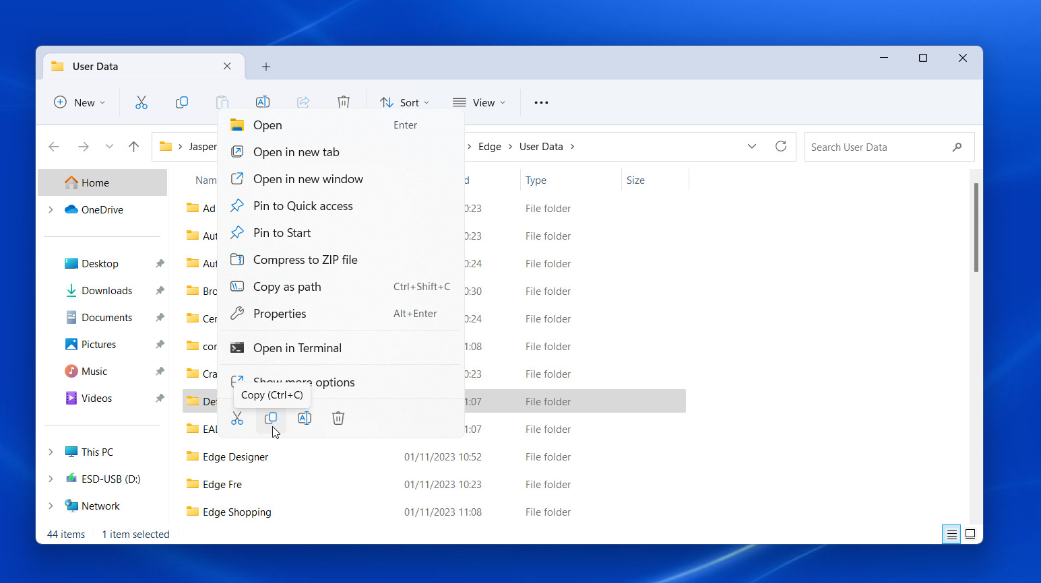Expand the OneDrive tree node
The width and height of the screenshot is (1041, 583).
[x=51, y=210]
